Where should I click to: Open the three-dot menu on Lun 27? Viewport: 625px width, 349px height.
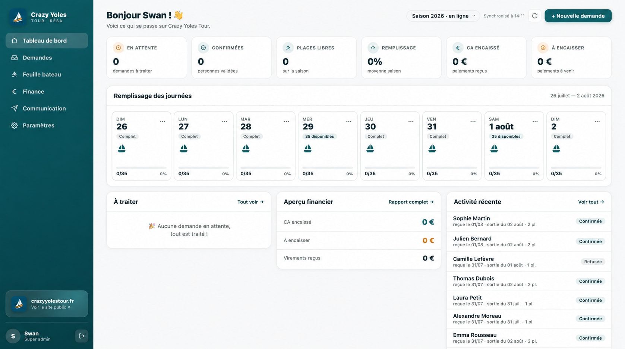point(225,121)
